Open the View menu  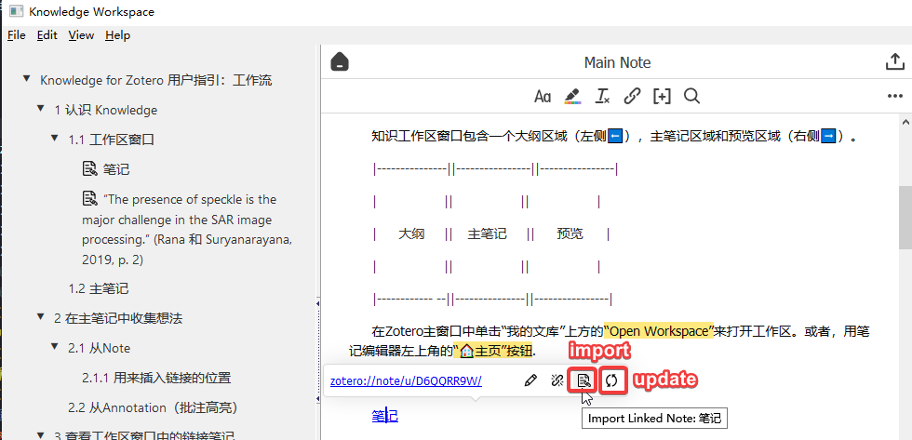tap(81, 35)
